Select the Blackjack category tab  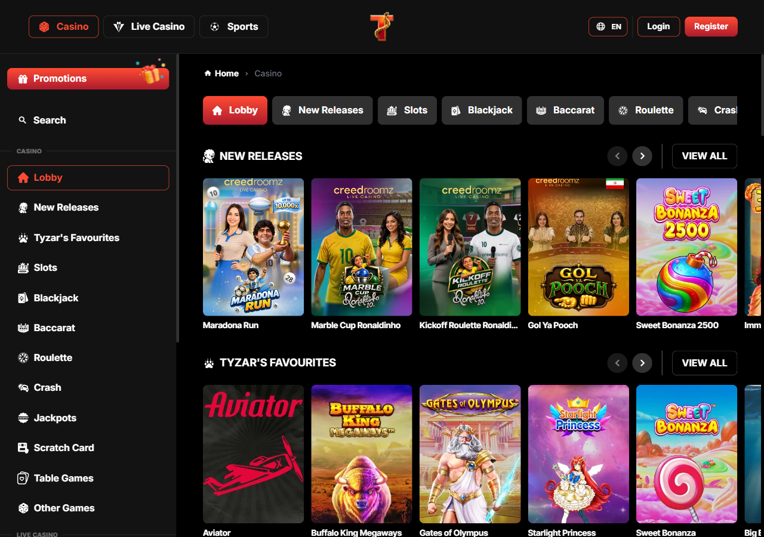tap(482, 110)
